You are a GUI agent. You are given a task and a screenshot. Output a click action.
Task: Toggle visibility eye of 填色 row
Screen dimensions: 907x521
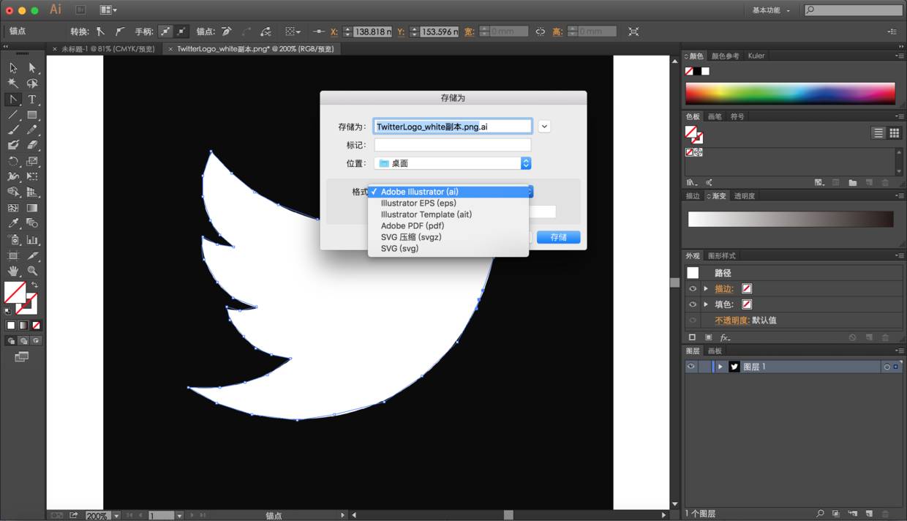(692, 304)
